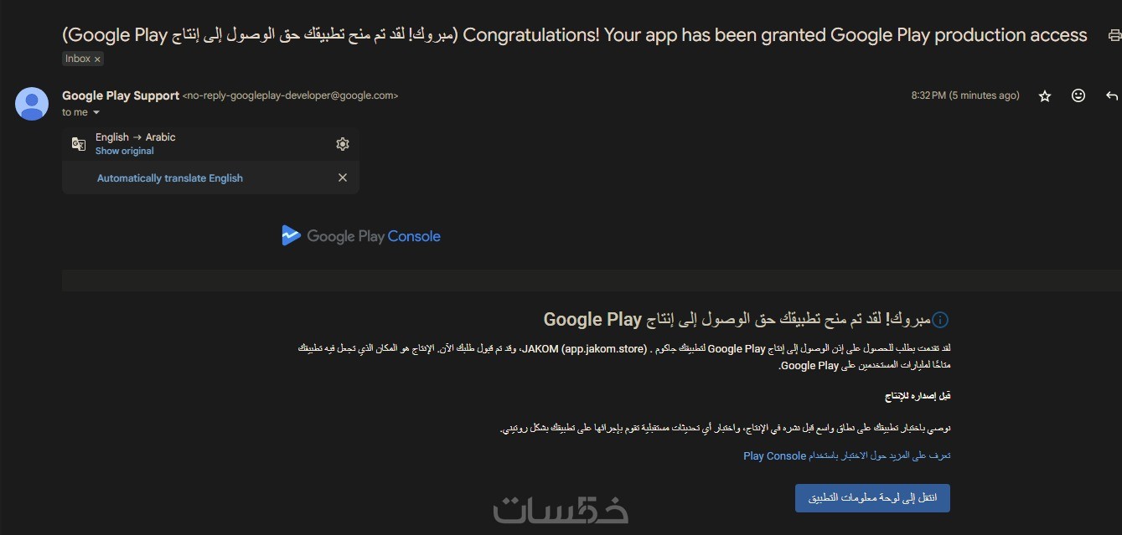Add an emoji reaction to the message
1122x535 pixels.
(x=1078, y=96)
